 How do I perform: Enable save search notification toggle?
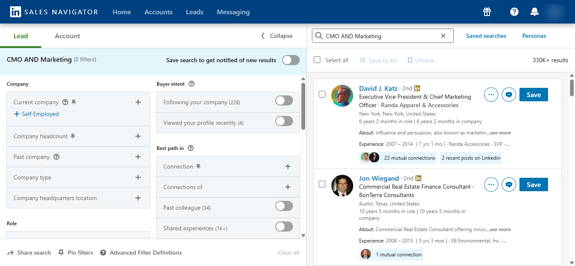(x=290, y=60)
